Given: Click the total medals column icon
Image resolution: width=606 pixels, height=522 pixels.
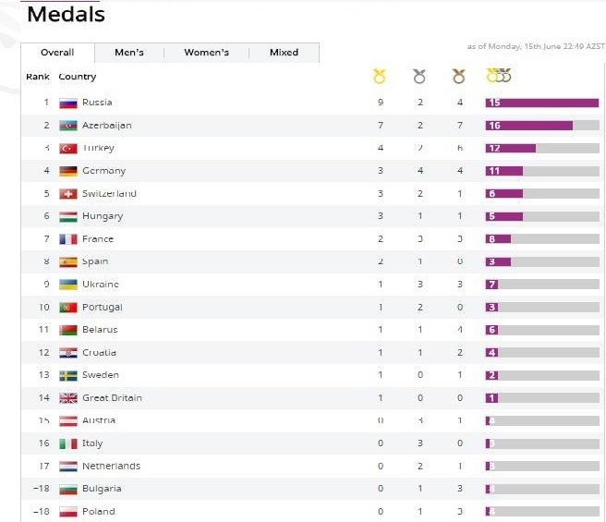Looking at the screenshot, I should tap(499, 76).
